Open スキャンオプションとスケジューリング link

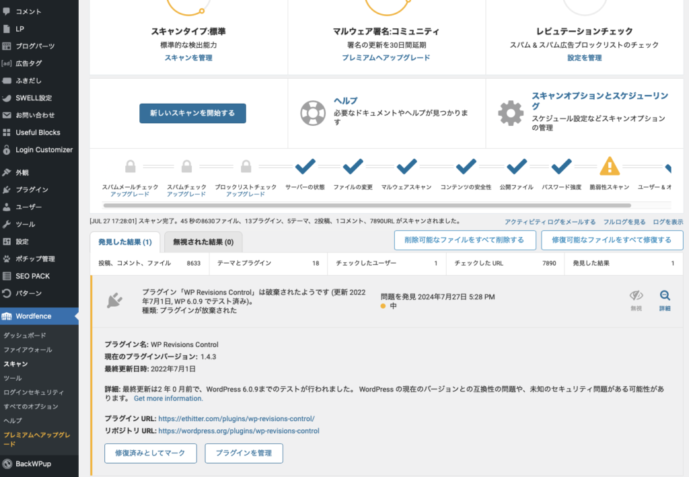[x=600, y=101]
